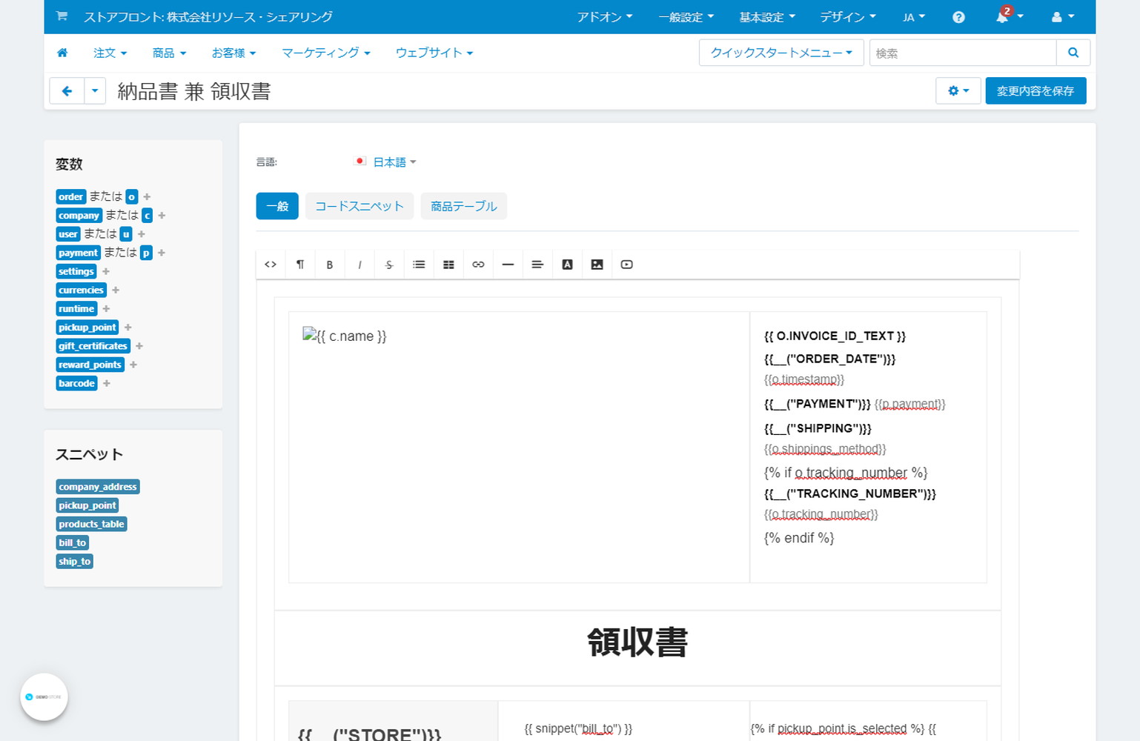The image size is (1140, 741).
Task: Open the 基本設定 menu
Action: pos(767,17)
